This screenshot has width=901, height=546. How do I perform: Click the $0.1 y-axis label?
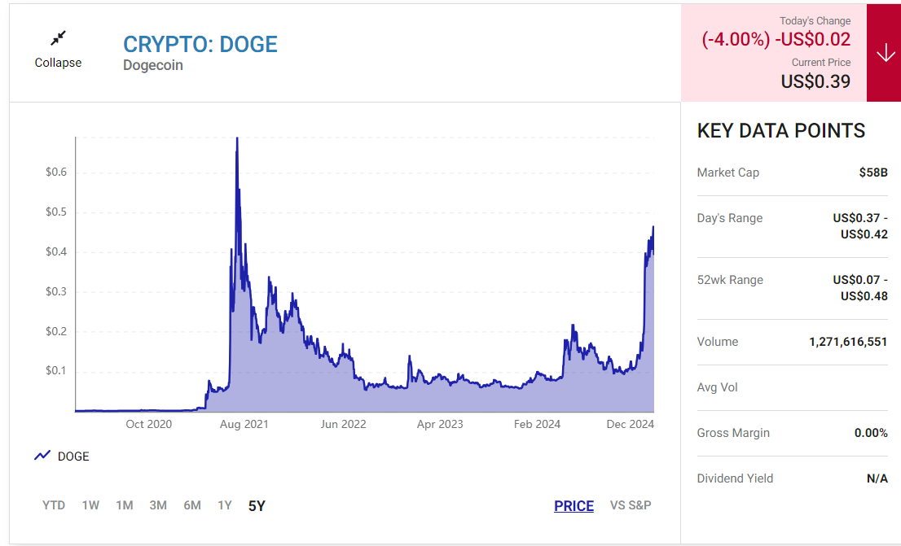click(56, 371)
